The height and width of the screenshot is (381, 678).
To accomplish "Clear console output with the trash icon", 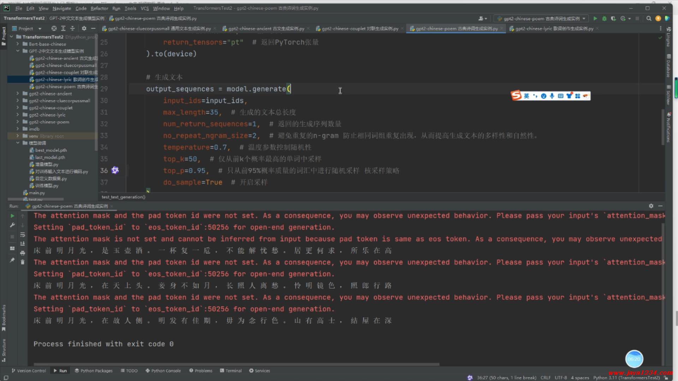I will point(23,262).
